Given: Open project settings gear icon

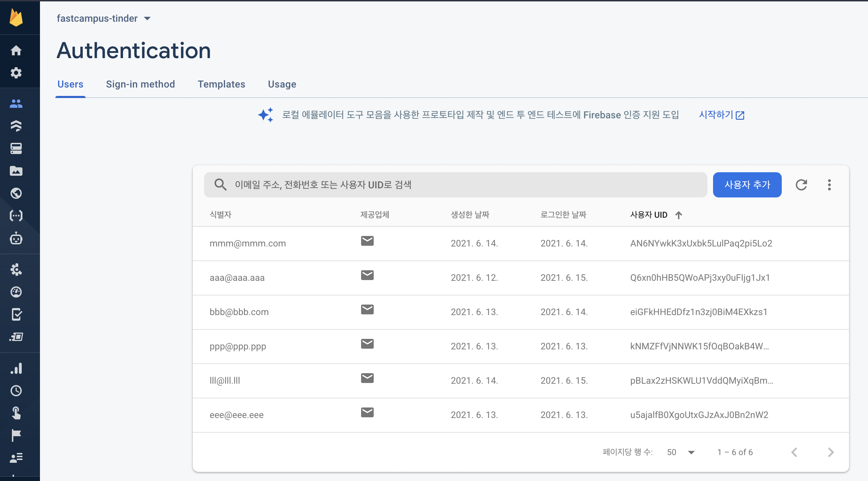Looking at the screenshot, I should point(16,73).
